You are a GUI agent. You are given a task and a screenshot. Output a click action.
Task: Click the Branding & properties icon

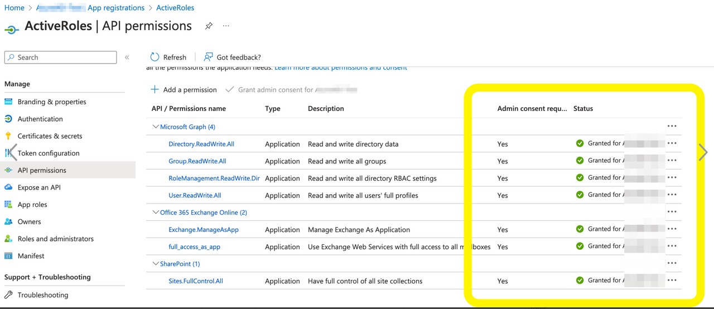(8, 102)
